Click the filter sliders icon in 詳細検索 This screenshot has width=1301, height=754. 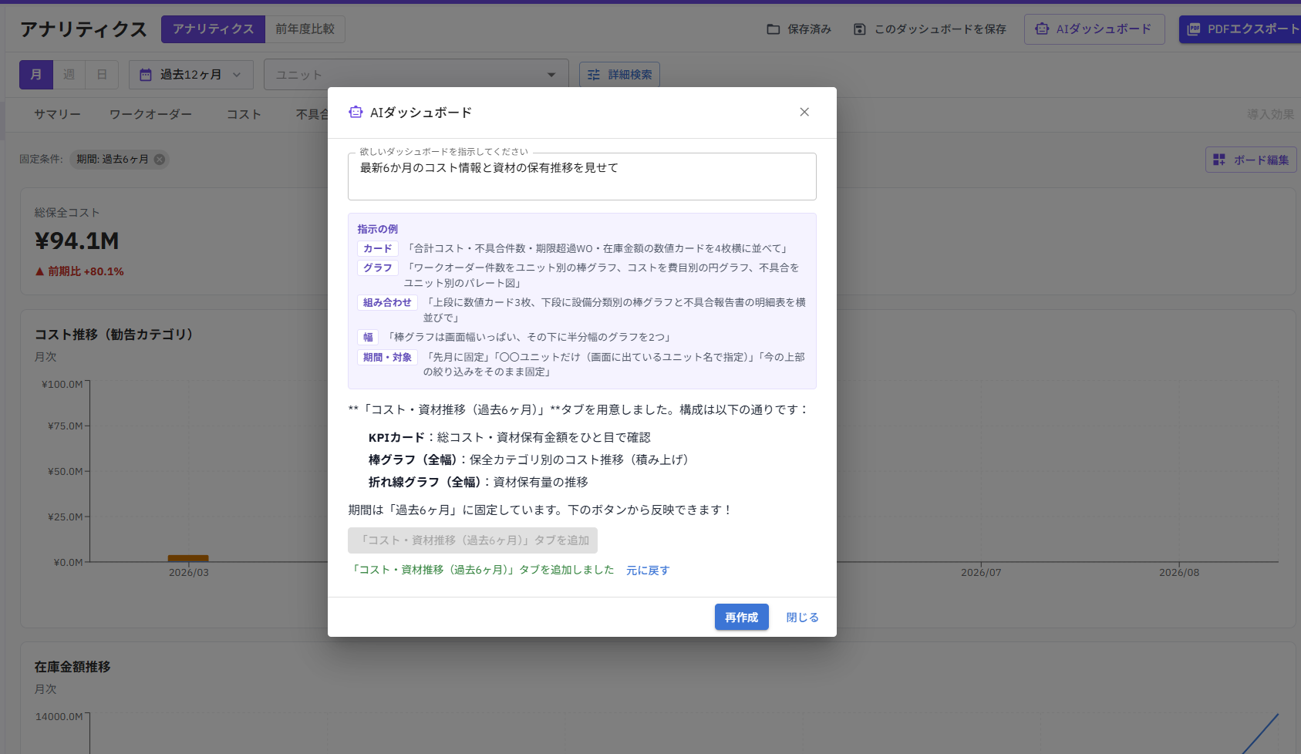(594, 75)
